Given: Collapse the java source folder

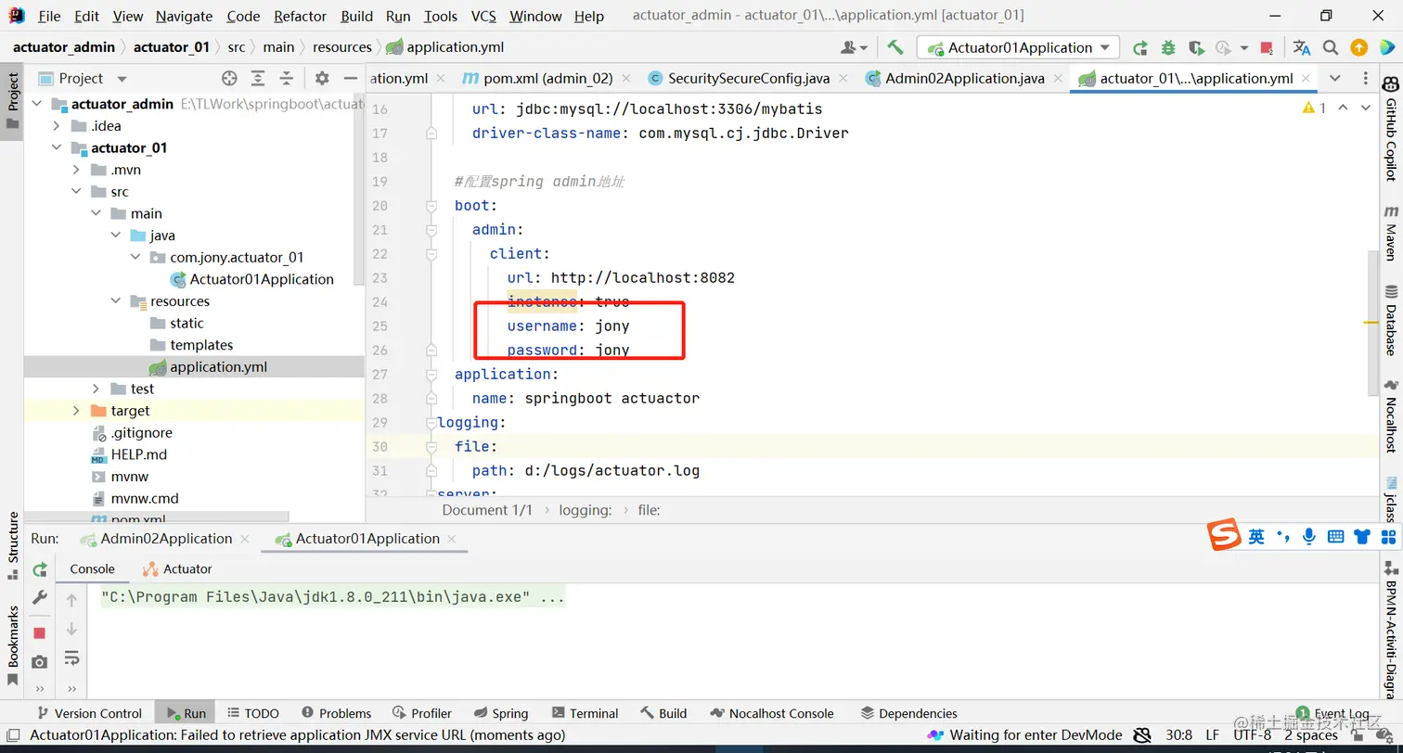Looking at the screenshot, I should (115, 236).
